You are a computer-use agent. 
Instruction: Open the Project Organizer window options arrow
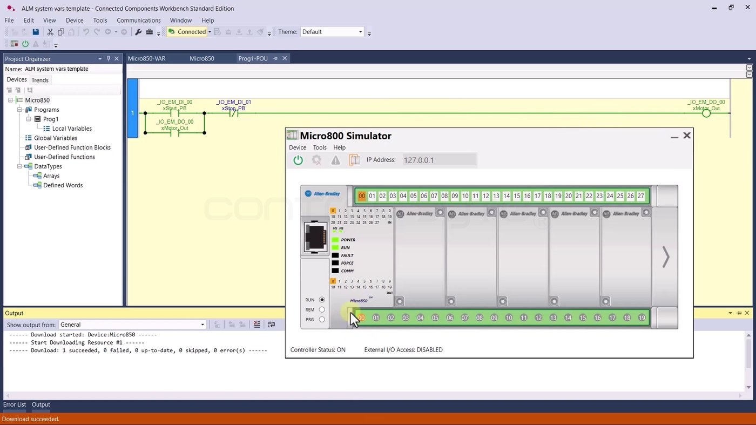(x=100, y=58)
